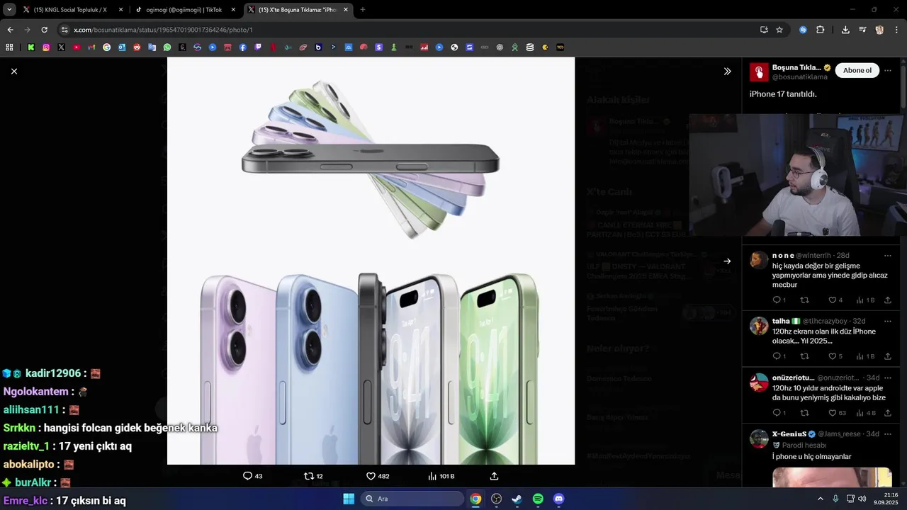The image size is (907, 510).
Task: Open Spotify from the taskbar
Action: pos(538,499)
